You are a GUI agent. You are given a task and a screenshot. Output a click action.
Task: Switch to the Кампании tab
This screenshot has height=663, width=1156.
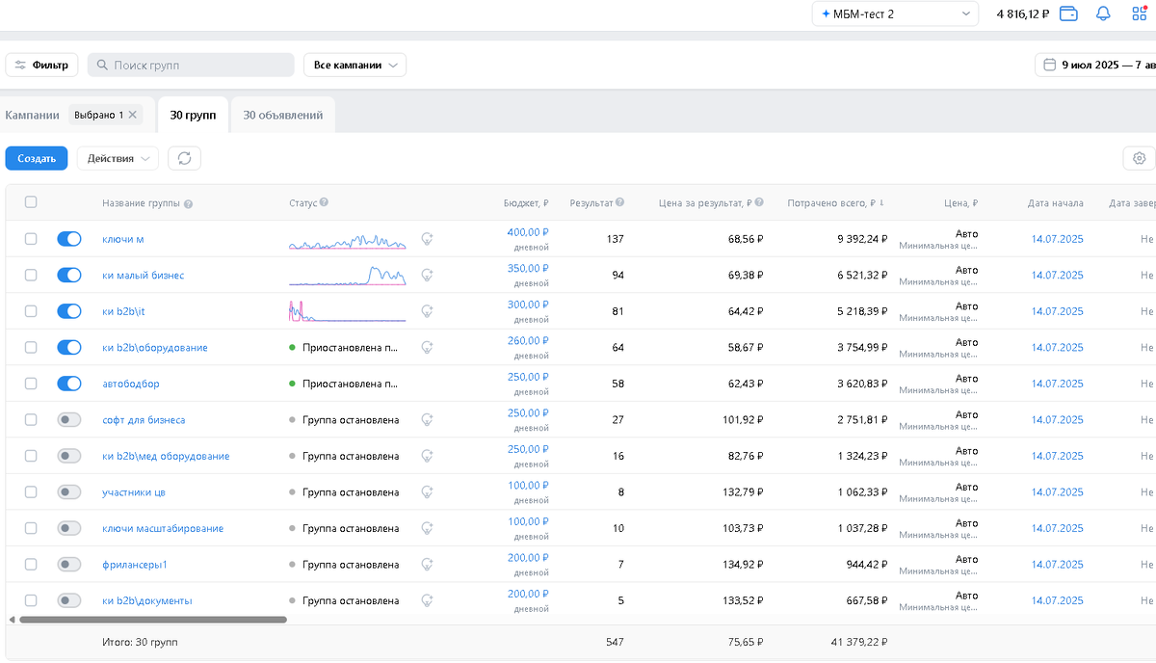tap(32, 115)
